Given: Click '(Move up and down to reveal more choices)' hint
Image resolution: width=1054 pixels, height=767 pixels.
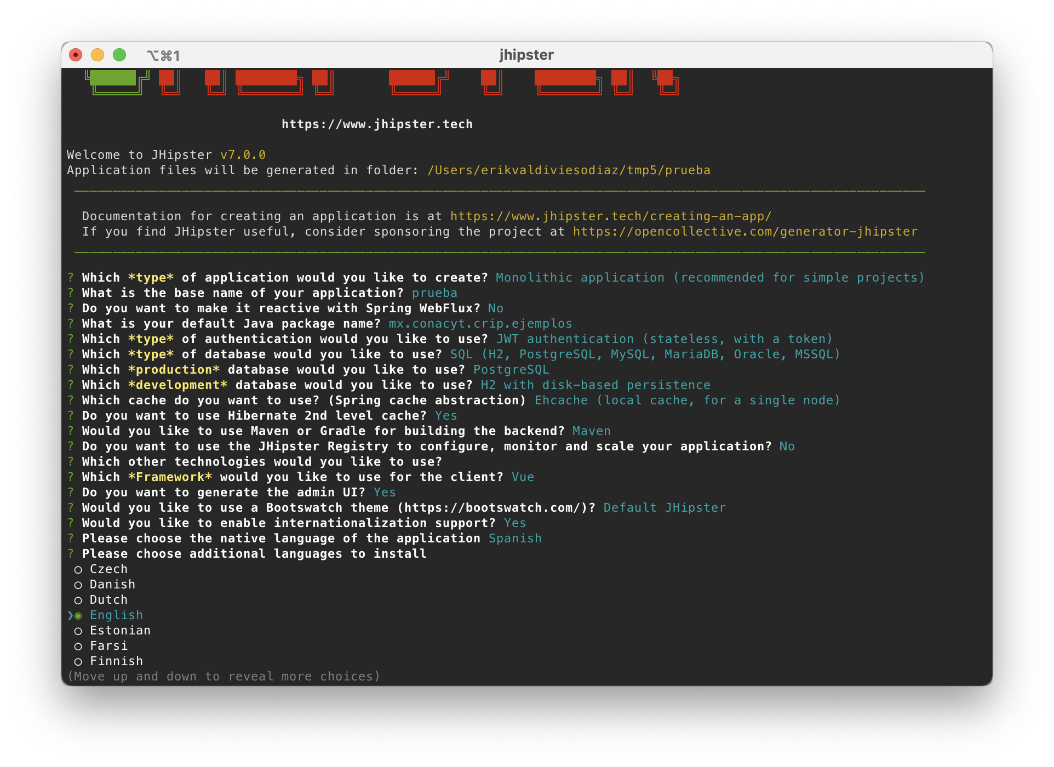Looking at the screenshot, I should [x=224, y=677].
